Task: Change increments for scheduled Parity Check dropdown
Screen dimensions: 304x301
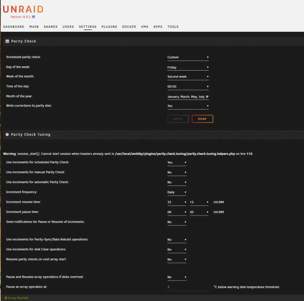Action: click(x=177, y=163)
